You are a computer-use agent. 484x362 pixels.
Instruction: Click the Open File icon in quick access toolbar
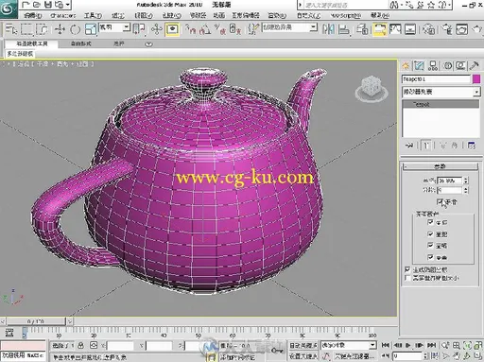point(37,5)
